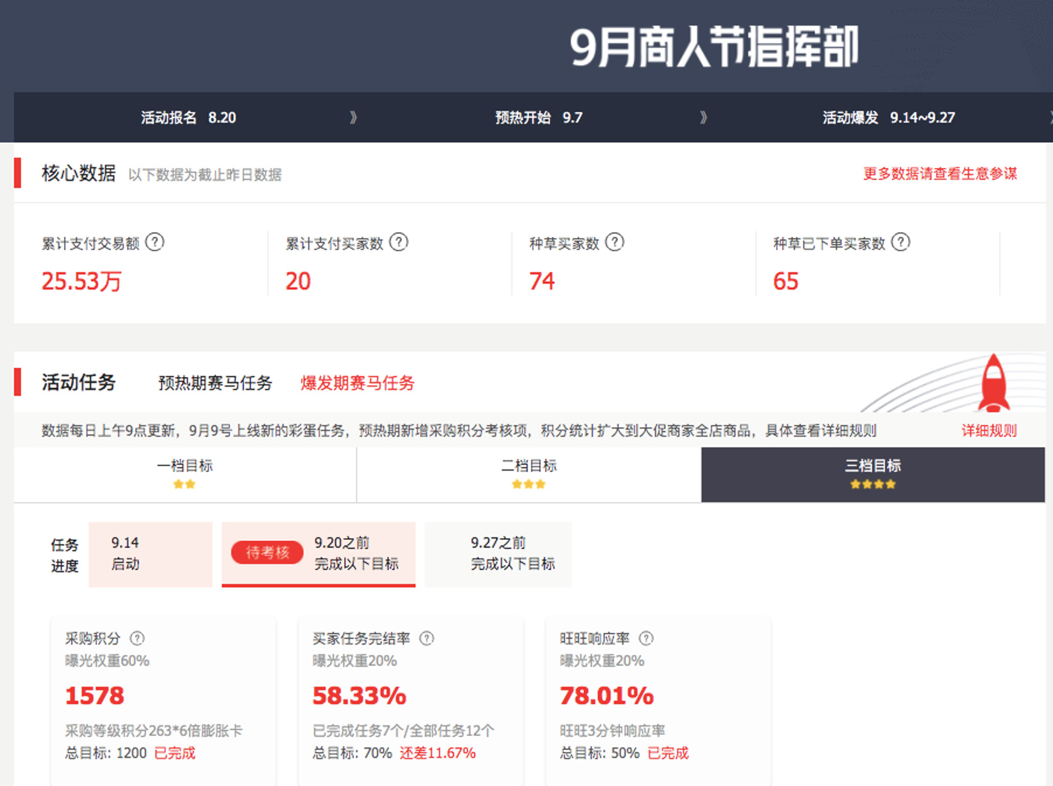Select the 爆发期赛马任务 tab
The image size is (1053, 786).
tap(357, 383)
